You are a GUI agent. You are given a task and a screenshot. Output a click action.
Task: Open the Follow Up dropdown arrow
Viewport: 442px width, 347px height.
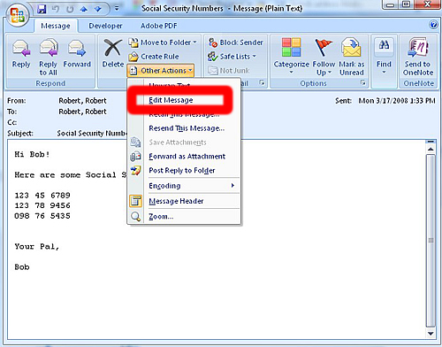[330, 73]
